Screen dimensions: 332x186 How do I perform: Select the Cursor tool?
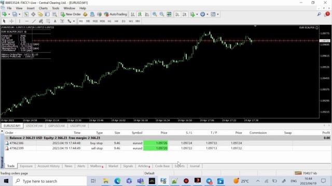(x=4, y=21)
